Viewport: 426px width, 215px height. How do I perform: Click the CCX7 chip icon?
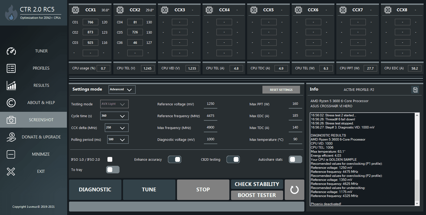tap(343, 10)
